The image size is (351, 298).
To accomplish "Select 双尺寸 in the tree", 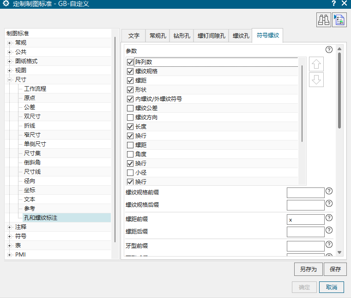I will (32, 117).
